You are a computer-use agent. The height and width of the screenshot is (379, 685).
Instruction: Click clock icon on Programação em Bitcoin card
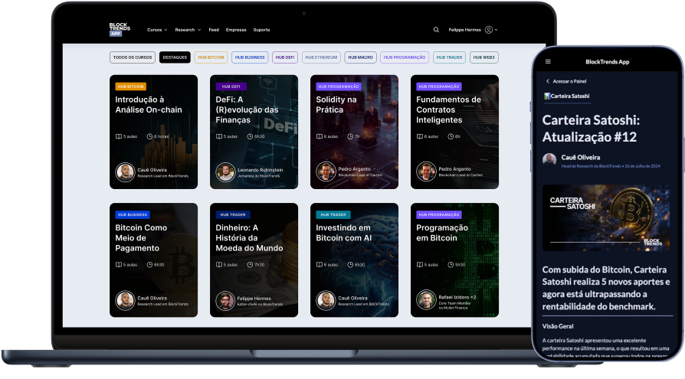point(451,265)
